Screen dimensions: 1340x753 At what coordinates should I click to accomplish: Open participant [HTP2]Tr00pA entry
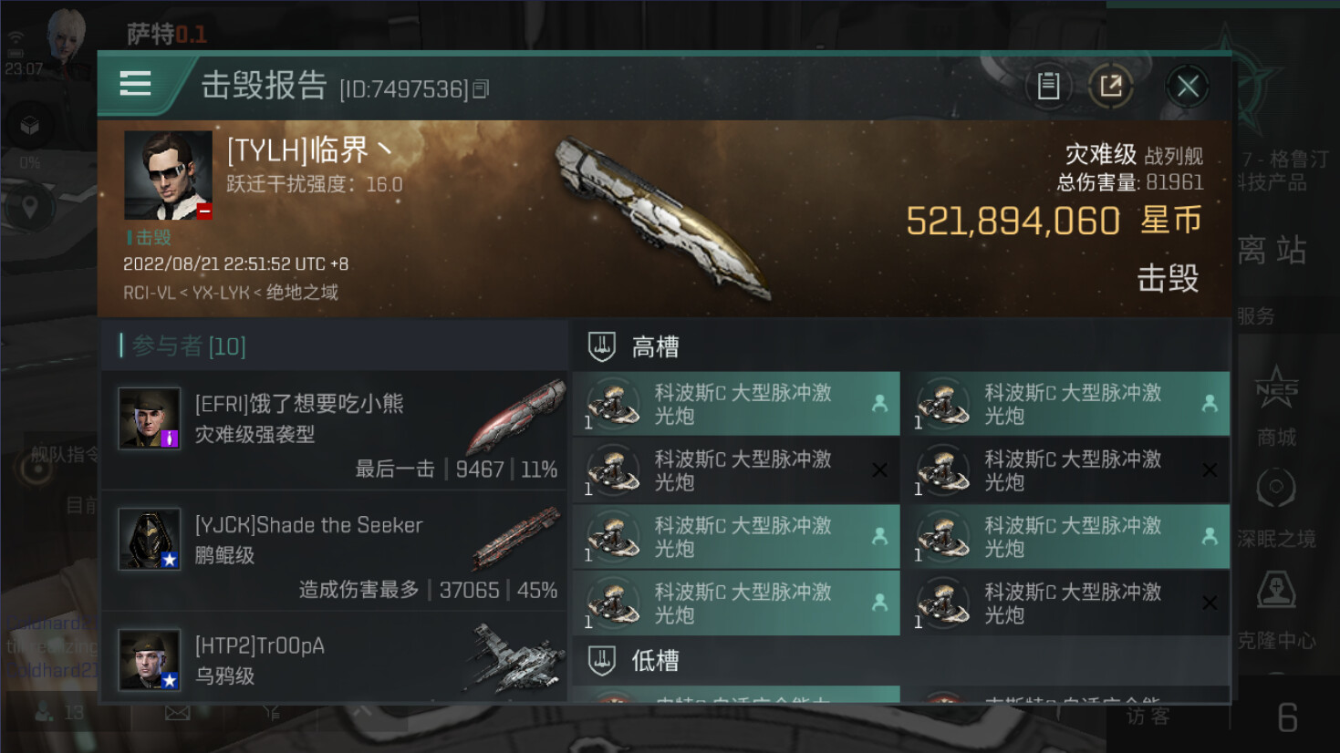(334, 658)
